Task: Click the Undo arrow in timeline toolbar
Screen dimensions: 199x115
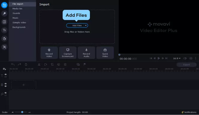Action: (x=13, y=65)
